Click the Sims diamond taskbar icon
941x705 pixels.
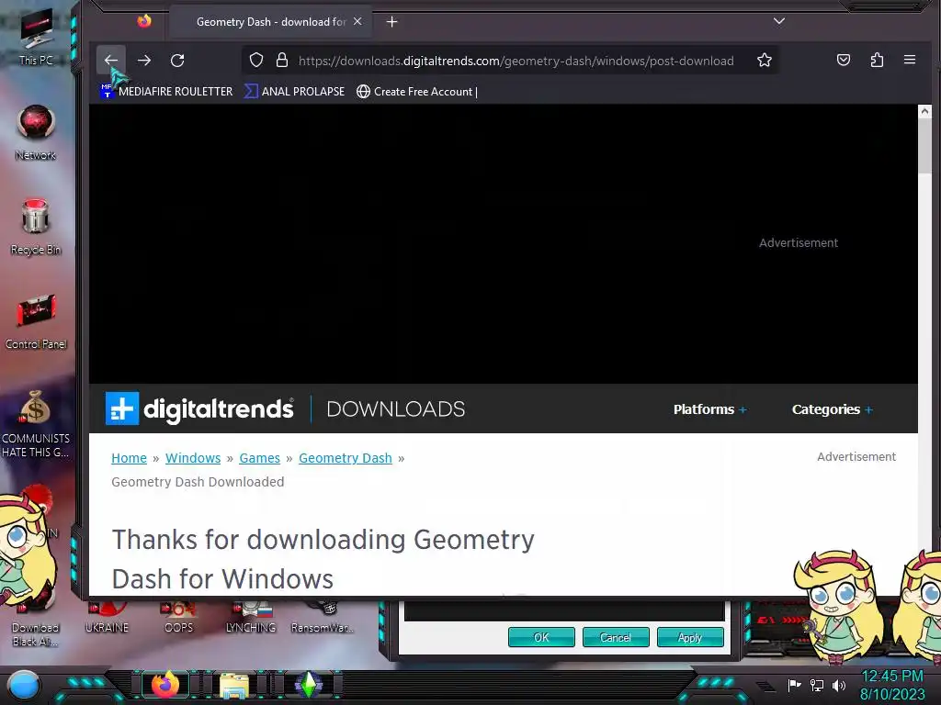[309, 685]
